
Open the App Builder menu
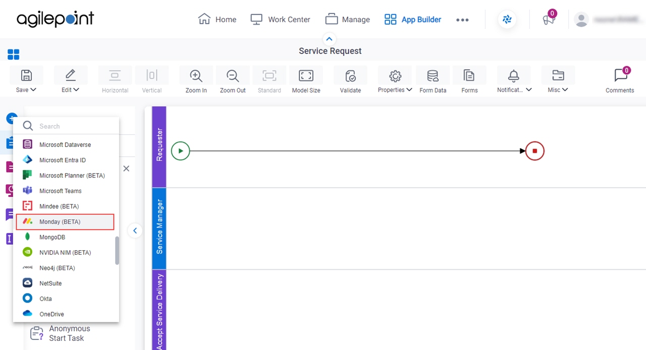tap(413, 20)
